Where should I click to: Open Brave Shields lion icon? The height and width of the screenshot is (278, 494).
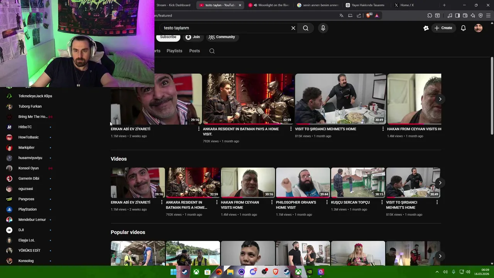pos(368,15)
